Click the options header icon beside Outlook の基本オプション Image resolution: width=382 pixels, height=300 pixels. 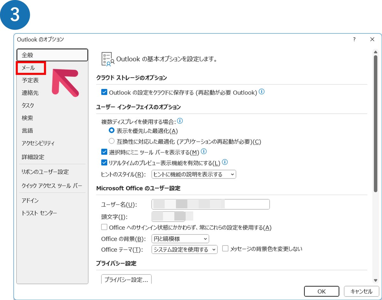point(108,59)
